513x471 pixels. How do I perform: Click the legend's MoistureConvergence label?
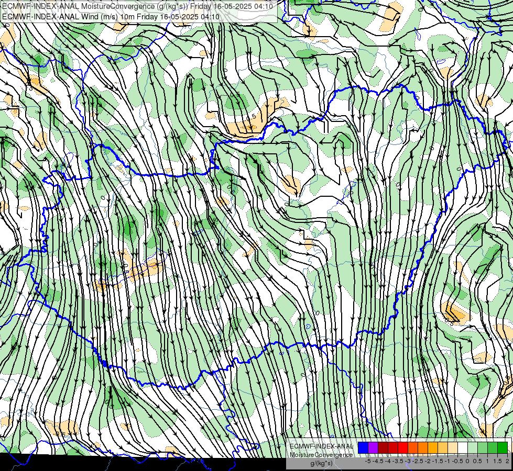tap(321, 455)
